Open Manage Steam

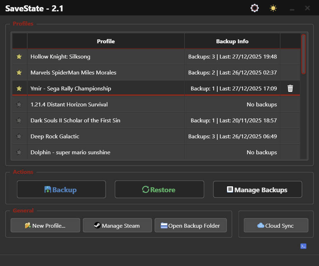pyautogui.click(x=117, y=226)
